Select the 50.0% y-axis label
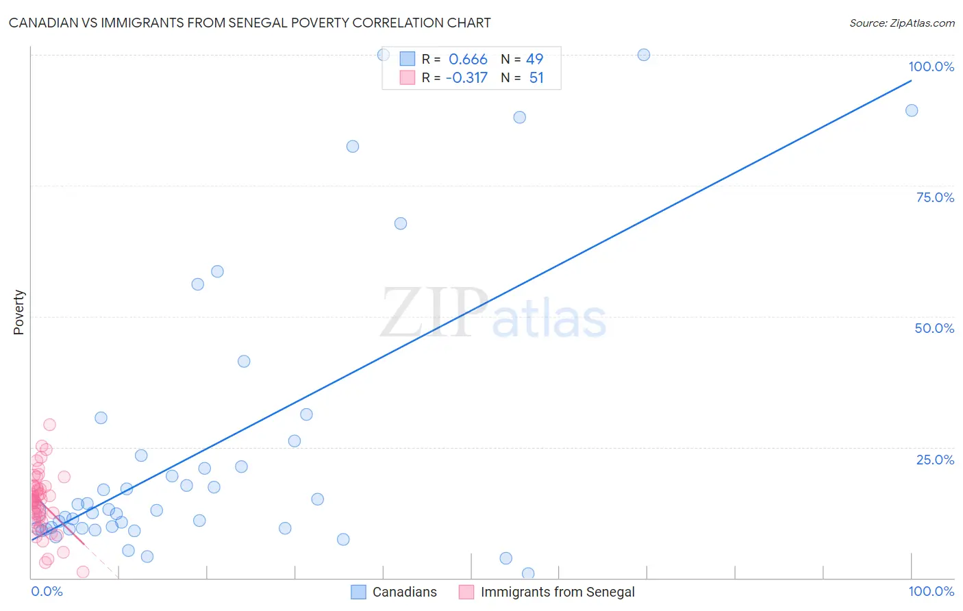Image resolution: width=963 pixels, height=611 pixels. pos(934,328)
